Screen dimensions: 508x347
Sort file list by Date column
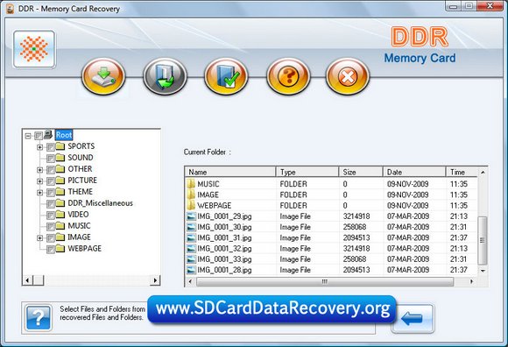pos(414,172)
